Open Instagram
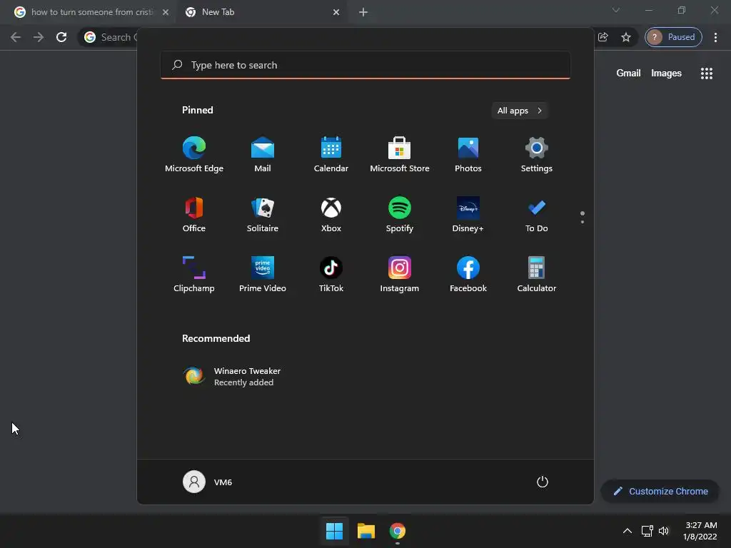Screen dimensions: 731x548 400,275
